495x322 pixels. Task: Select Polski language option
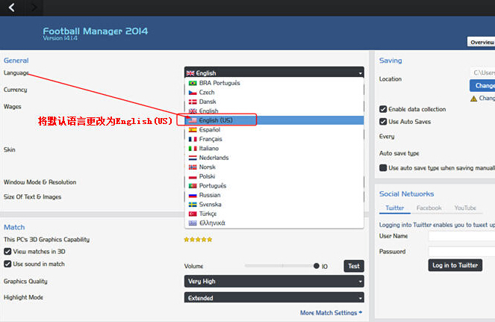coord(274,176)
